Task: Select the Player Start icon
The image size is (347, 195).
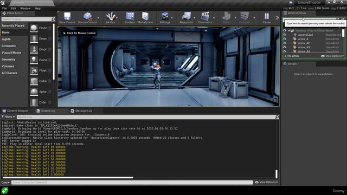Action: (x=34, y=70)
